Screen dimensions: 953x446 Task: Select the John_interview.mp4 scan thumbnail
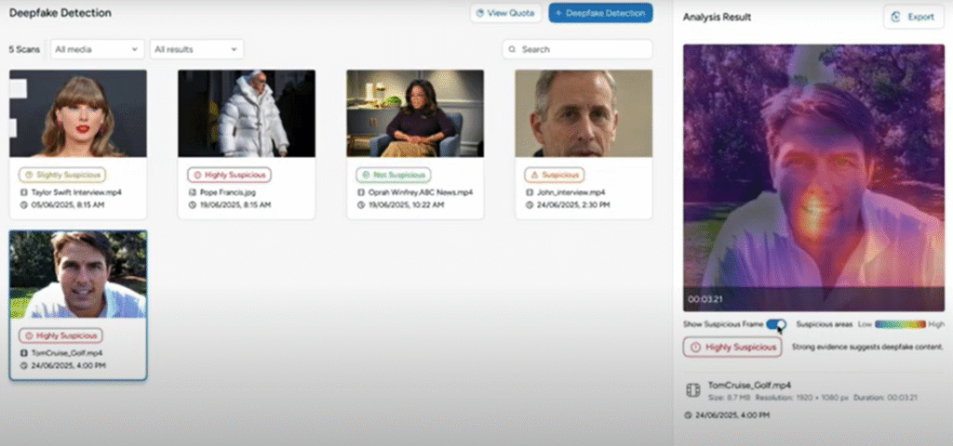pyautogui.click(x=584, y=113)
